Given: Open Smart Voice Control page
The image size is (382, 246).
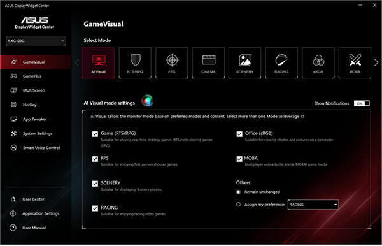Looking at the screenshot, I should click(x=36, y=148).
